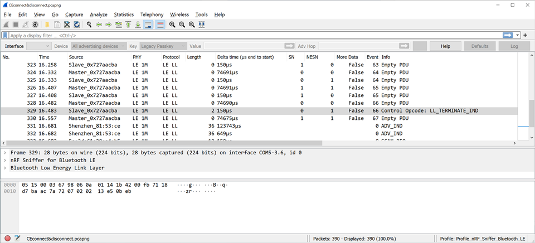The width and height of the screenshot is (535, 243).
Task: Reset packet text to normal size
Action: click(x=192, y=25)
